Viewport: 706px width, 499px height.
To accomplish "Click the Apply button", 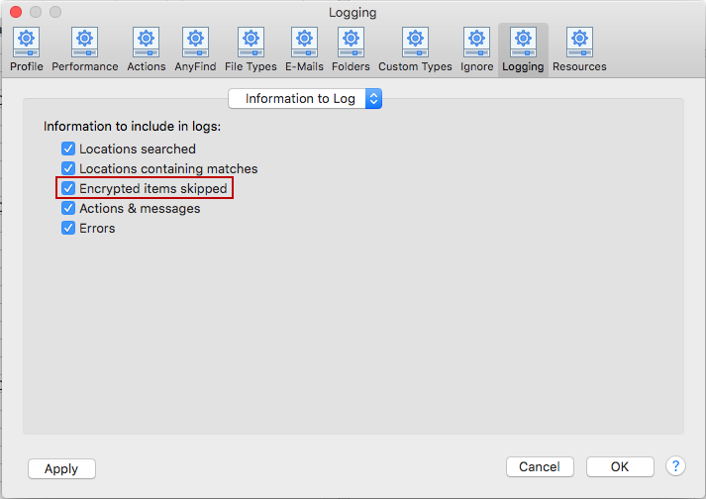I will point(61,469).
